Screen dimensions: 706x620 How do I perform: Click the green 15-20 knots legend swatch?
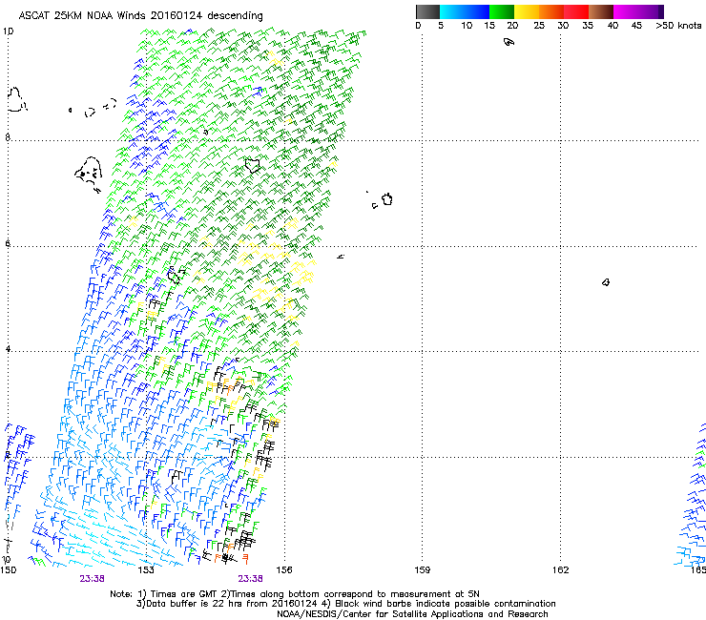click(x=502, y=11)
